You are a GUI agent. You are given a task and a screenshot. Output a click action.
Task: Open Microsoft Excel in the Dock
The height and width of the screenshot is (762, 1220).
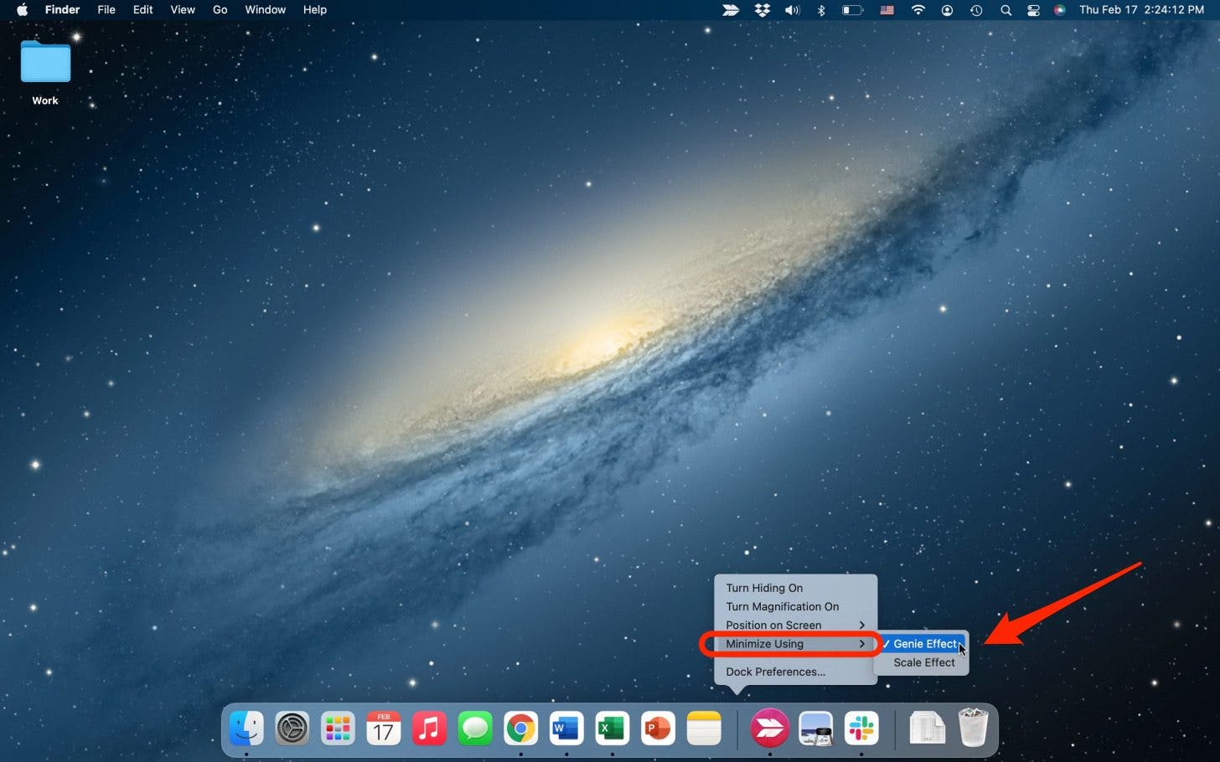coord(612,729)
